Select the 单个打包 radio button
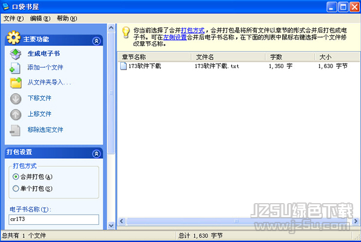361x242 pixels. [x=16, y=188]
